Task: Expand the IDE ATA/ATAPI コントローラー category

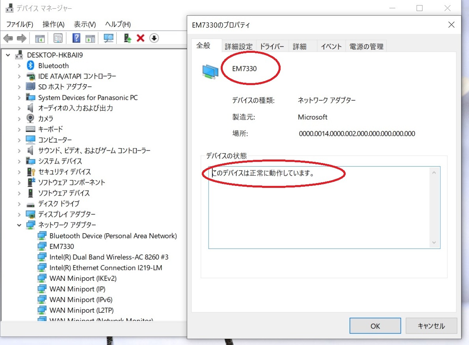Action: coord(19,76)
